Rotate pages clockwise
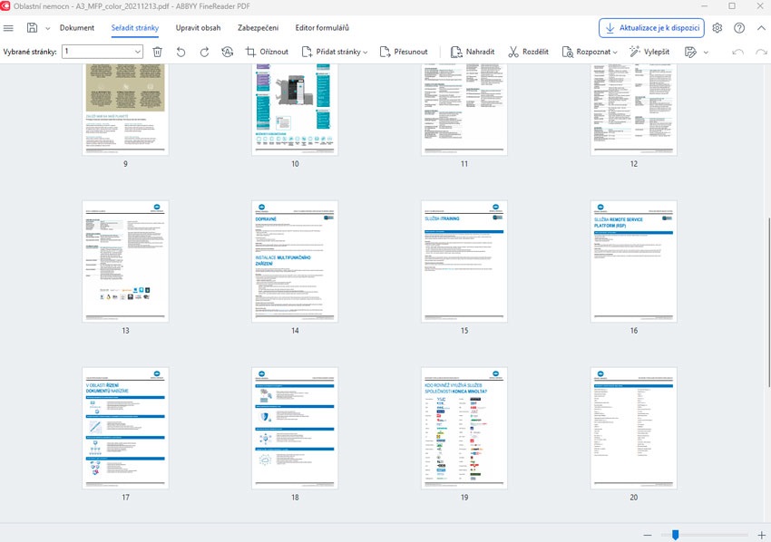Viewport: 771px width, 542px height. point(204,52)
